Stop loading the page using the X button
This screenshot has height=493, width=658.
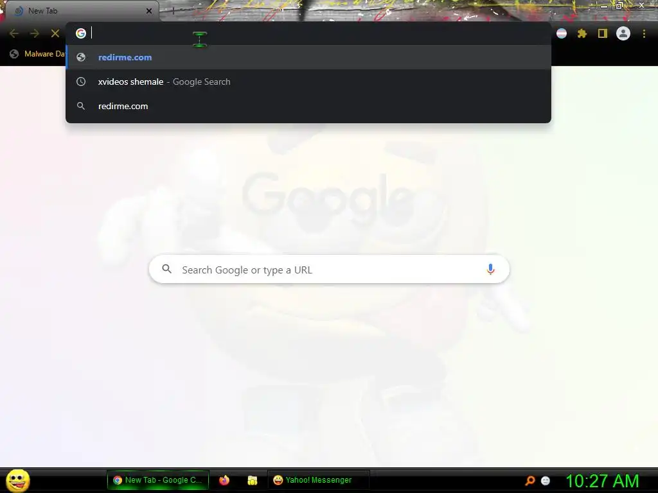click(x=55, y=33)
